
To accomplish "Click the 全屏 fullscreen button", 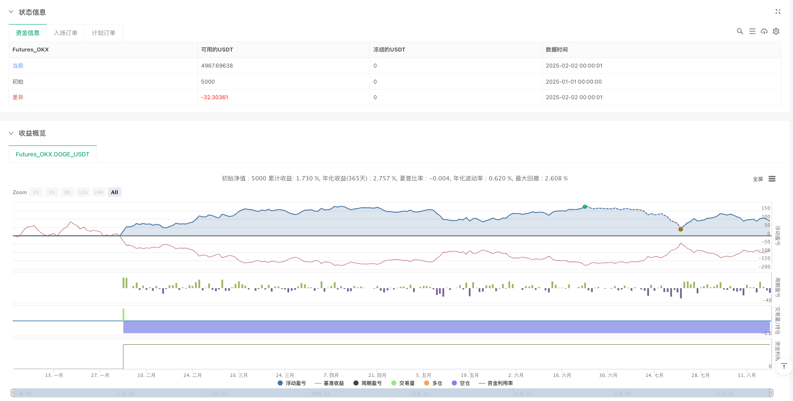I will [x=758, y=179].
